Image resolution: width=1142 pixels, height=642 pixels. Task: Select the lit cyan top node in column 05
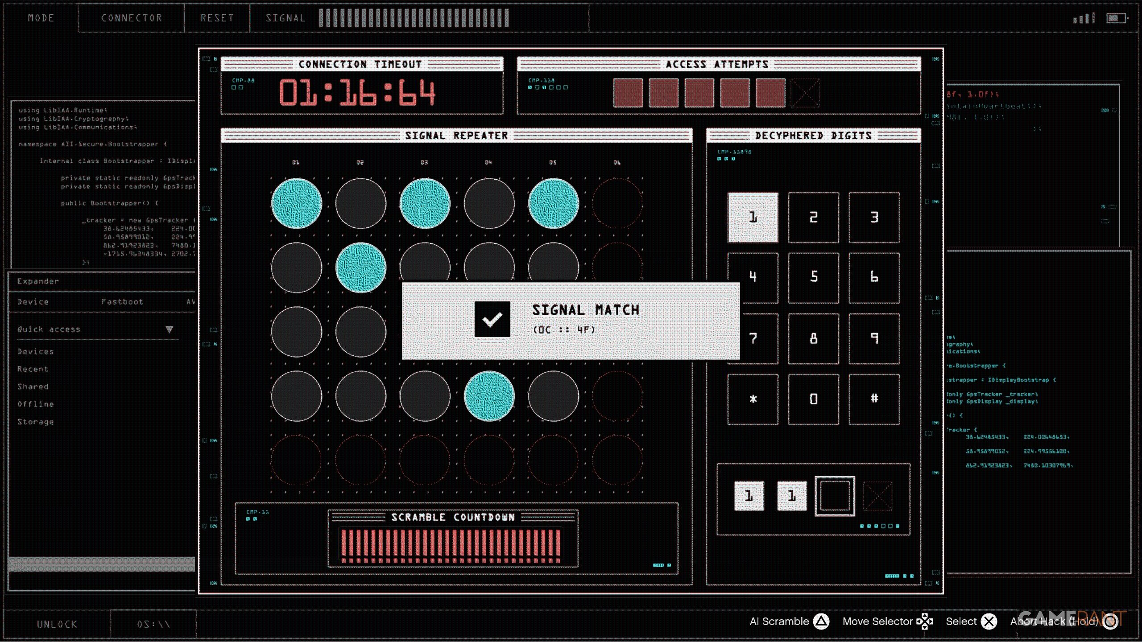click(553, 203)
